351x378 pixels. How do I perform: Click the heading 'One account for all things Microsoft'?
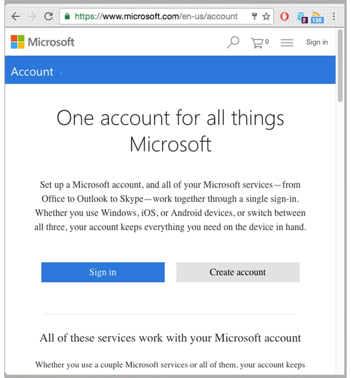pyautogui.click(x=170, y=131)
